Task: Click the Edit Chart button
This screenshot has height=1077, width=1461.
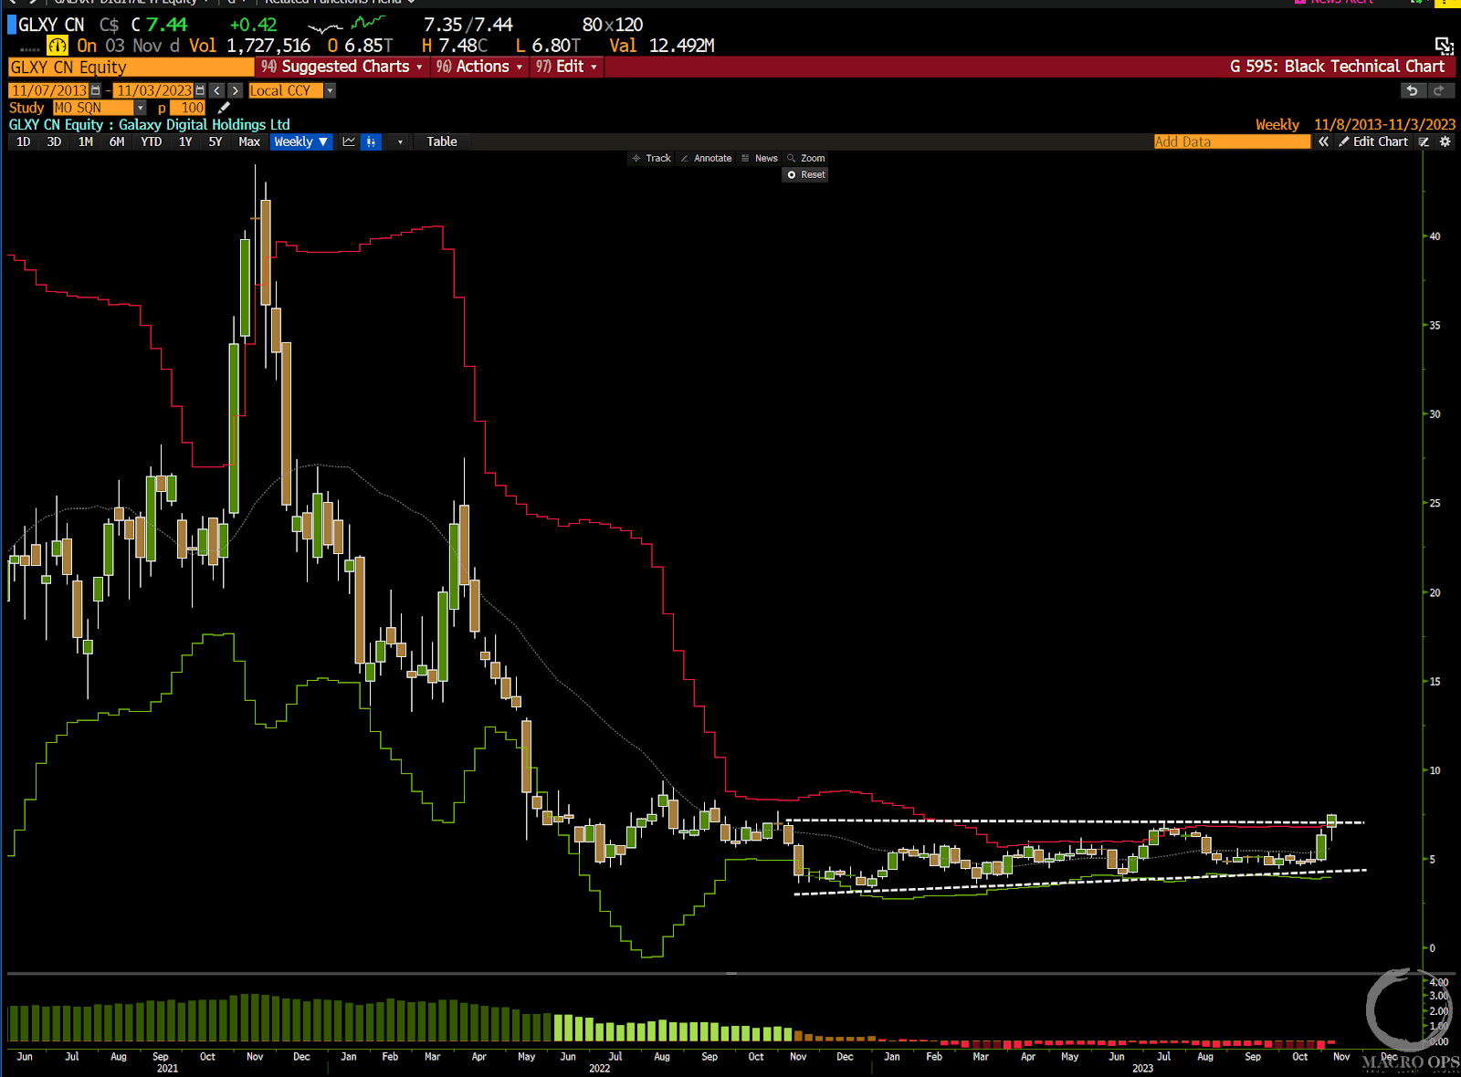Action: pyautogui.click(x=1373, y=141)
